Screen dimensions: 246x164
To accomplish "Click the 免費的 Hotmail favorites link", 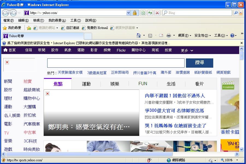I will click(95, 28).
